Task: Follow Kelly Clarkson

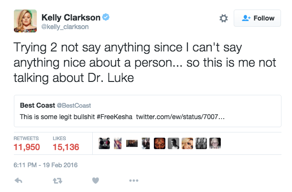Action: point(258,18)
